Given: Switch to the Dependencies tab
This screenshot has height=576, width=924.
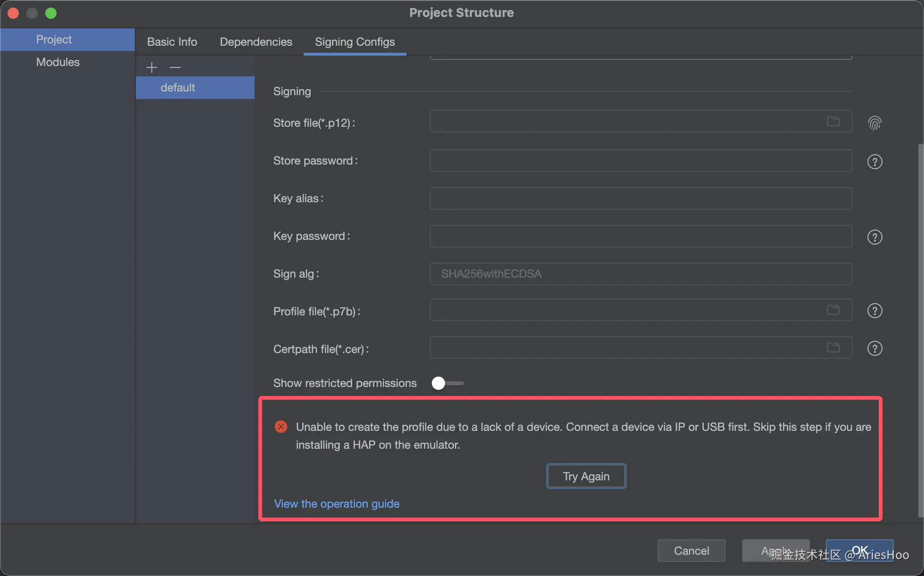Looking at the screenshot, I should (x=256, y=42).
